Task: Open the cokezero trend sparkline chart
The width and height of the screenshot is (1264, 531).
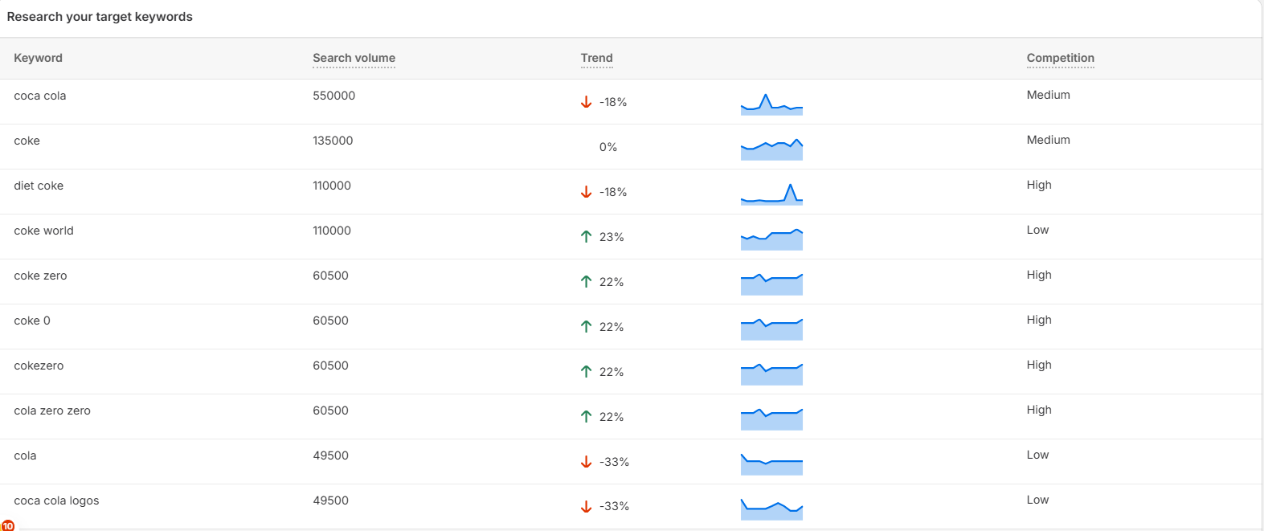Action: tap(771, 374)
